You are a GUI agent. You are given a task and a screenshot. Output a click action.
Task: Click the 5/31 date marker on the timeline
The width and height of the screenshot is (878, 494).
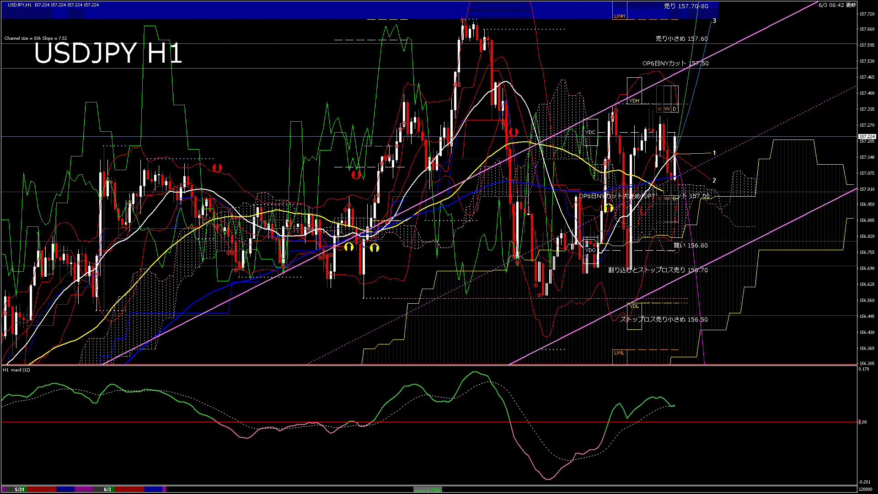tap(20, 489)
